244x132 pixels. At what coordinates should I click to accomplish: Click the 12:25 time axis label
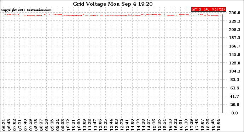point(106,125)
